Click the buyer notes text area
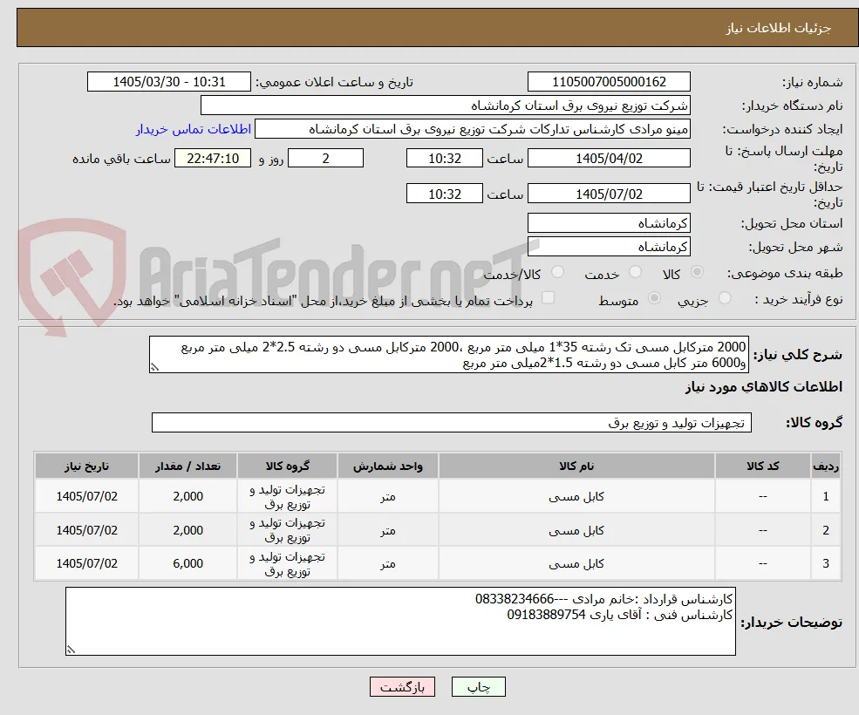Image resolution: width=859 pixels, height=715 pixels. click(400, 622)
